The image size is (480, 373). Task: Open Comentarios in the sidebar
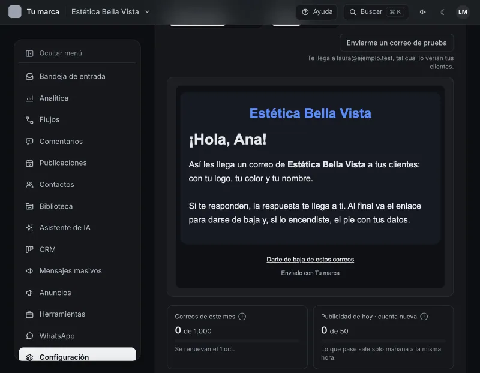point(77,142)
